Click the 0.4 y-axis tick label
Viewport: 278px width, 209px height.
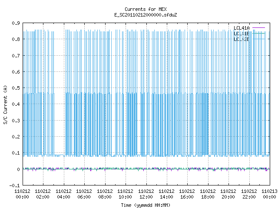[x=16, y=104]
